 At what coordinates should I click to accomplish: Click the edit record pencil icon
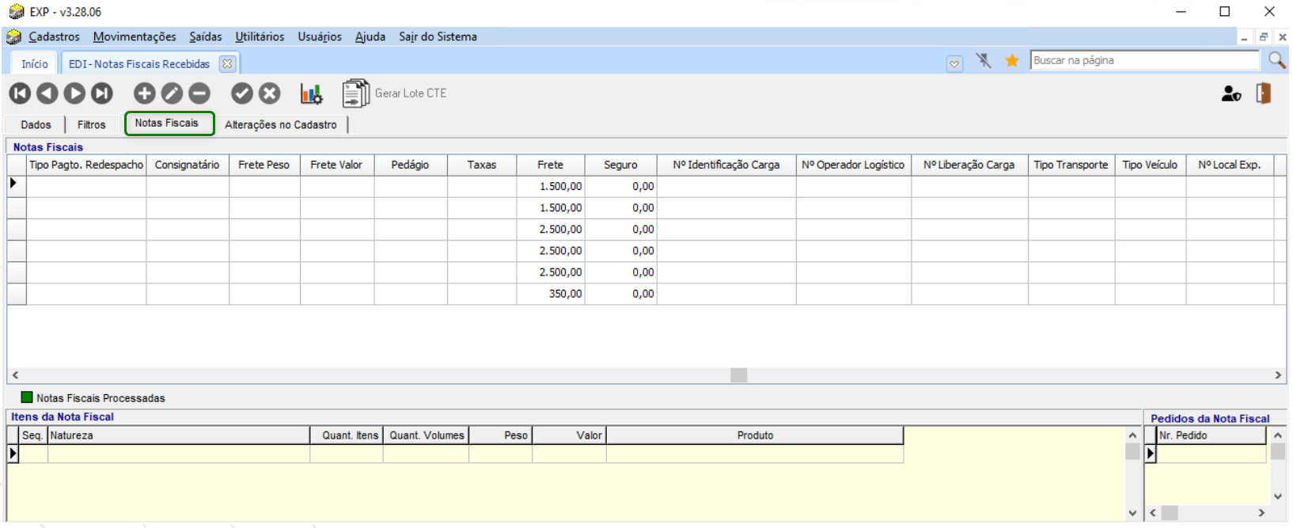(x=172, y=93)
